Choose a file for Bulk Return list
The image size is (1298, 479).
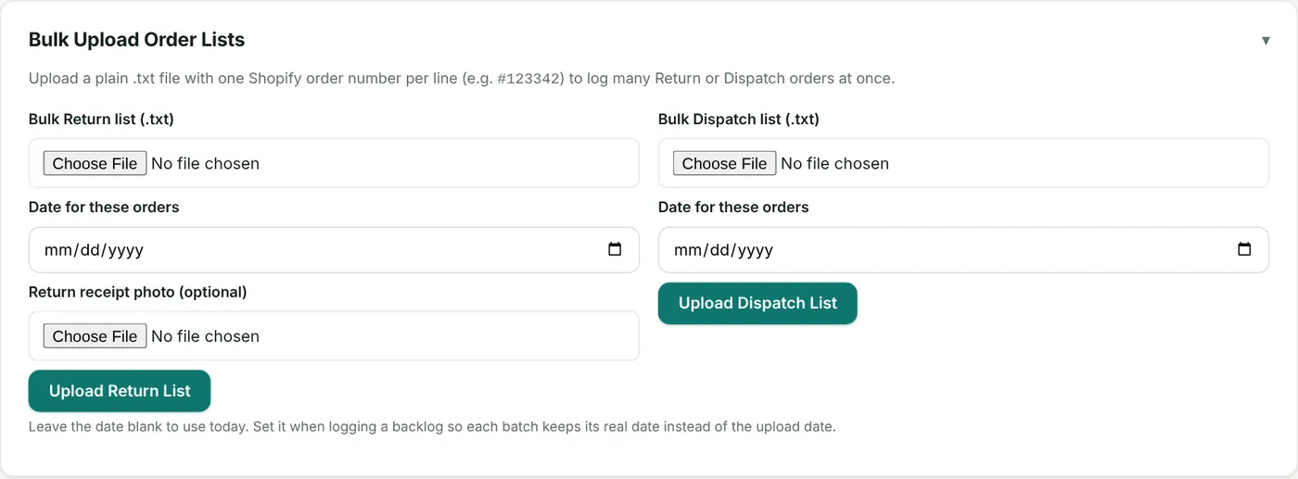(x=95, y=163)
